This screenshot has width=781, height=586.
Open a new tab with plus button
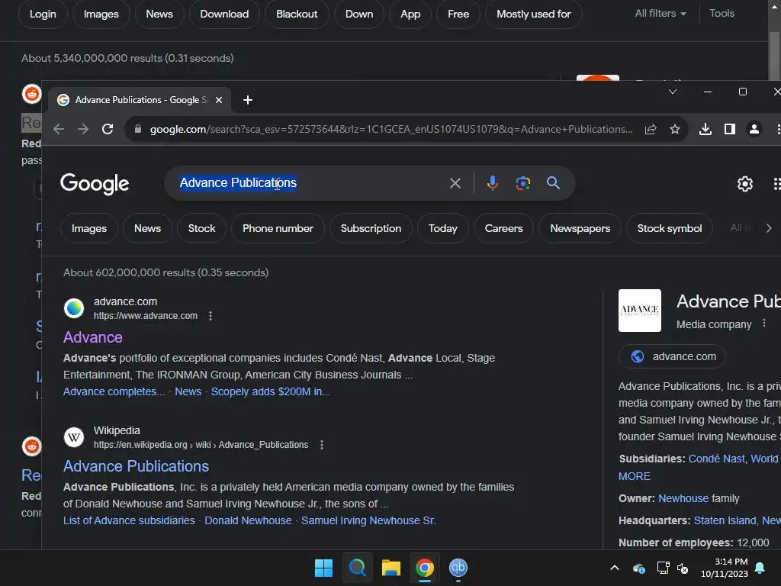click(248, 100)
